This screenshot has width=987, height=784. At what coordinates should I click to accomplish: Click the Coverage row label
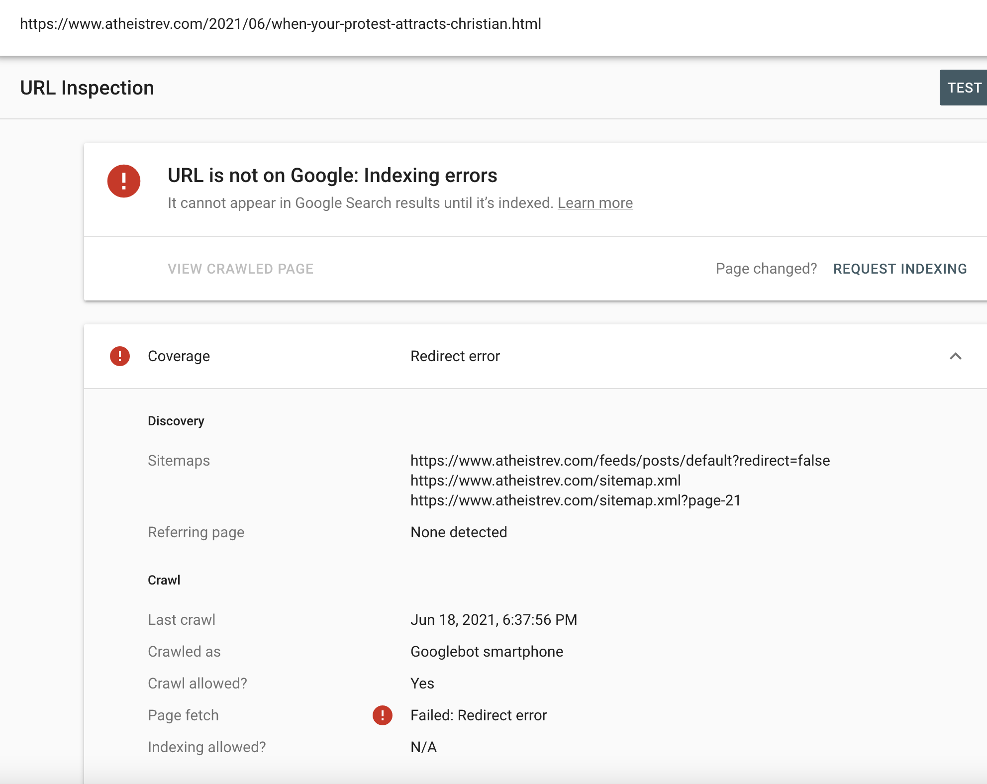pos(179,356)
